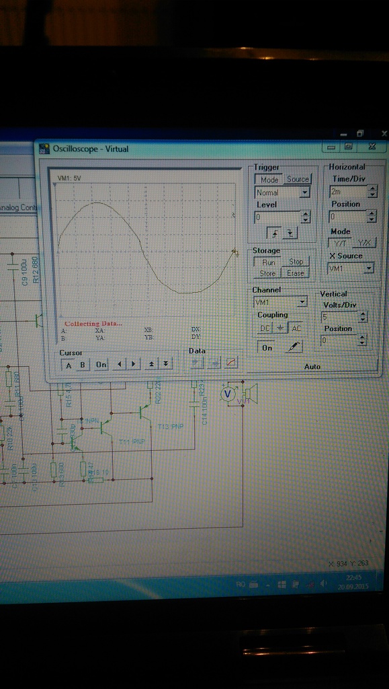Click the middle Data icon
The height and width of the screenshot is (689, 389).
pyautogui.click(x=214, y=363)
